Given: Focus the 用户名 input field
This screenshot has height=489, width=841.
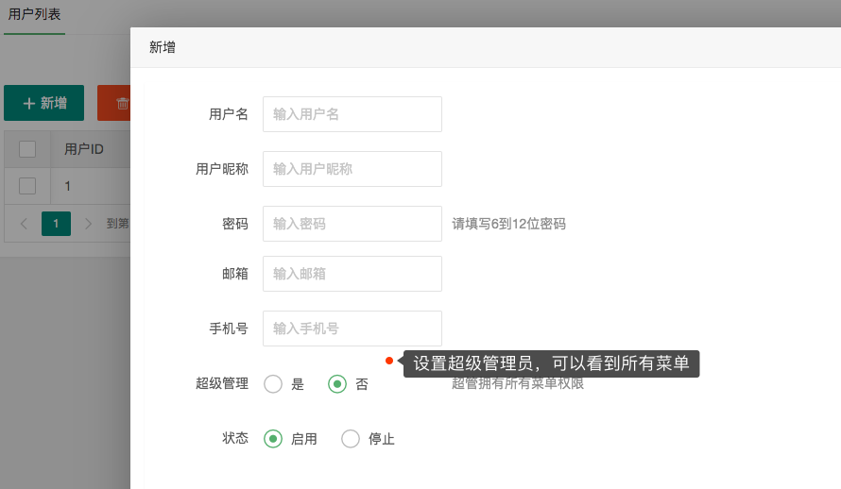Looking at the screenshot, I should 352,114.
